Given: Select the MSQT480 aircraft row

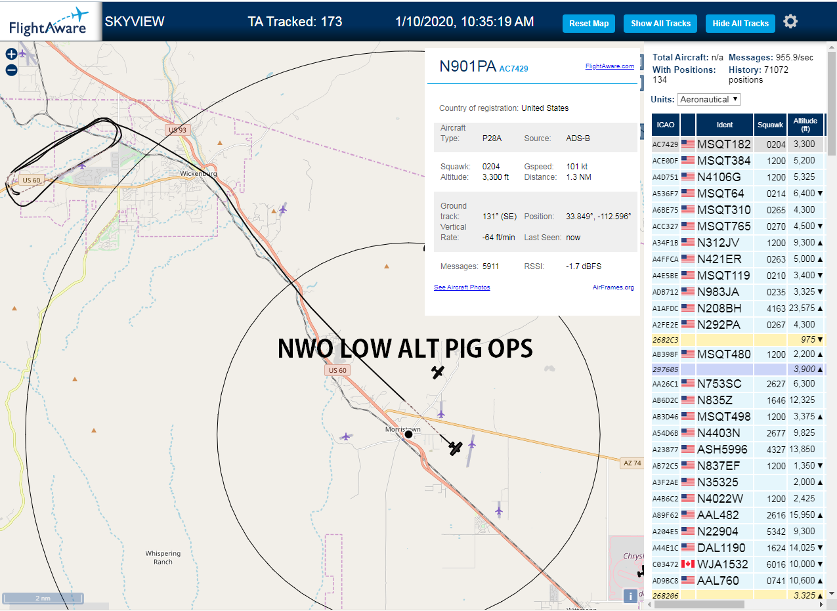Looking at the screenshot, I should coord(738,354).
